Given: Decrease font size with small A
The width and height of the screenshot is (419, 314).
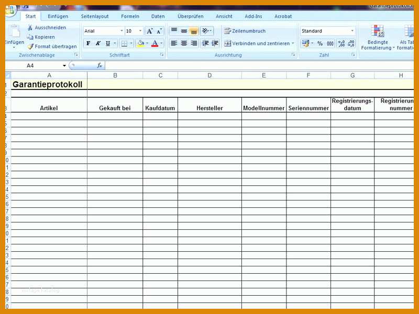Looking at the screenshot, I should [x=159, y=31].
